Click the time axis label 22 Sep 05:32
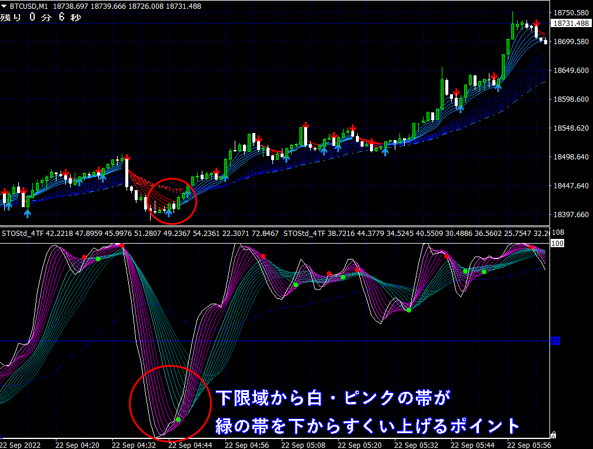This screenshot has width=593, height=449. 416,445
